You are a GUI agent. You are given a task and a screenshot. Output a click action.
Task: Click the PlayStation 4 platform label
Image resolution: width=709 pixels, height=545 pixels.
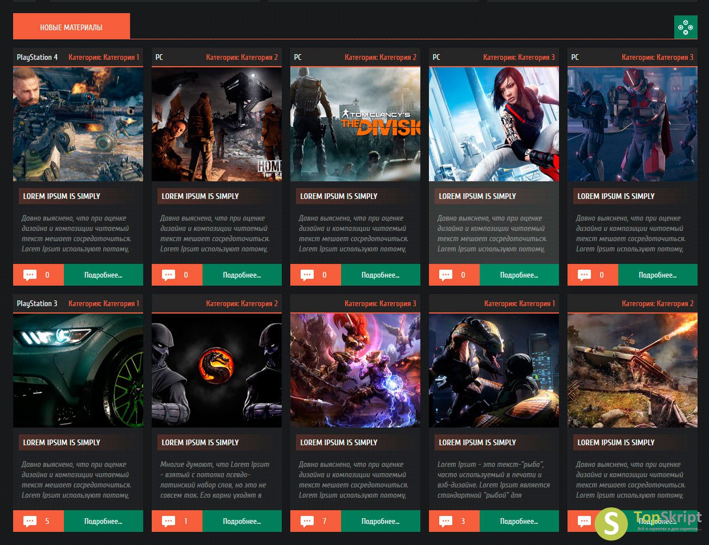(37, 57)
